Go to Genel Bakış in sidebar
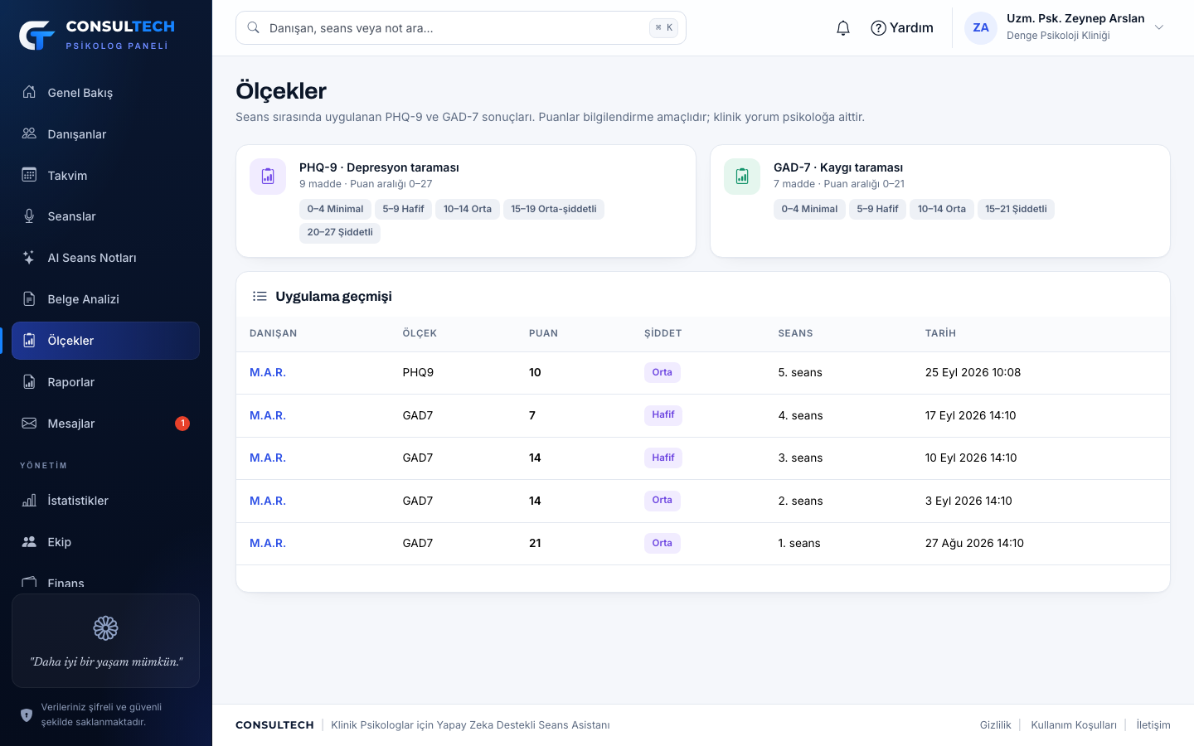The height and width of the screenshot is (746, 1194). [105, 93]
